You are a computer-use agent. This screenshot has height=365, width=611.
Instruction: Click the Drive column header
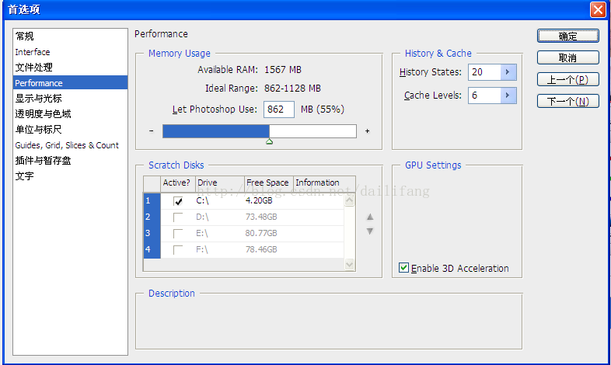click(x=220, y=183)
